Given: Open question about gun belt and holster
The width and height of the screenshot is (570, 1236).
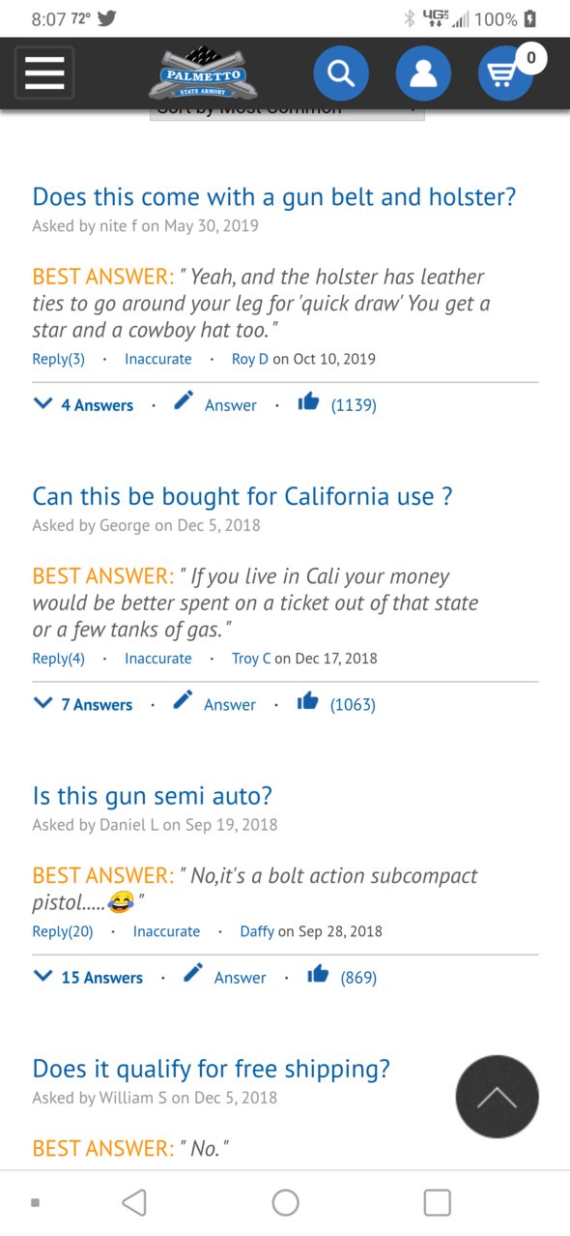Looking at the screenshot, I should click(274, 197).
